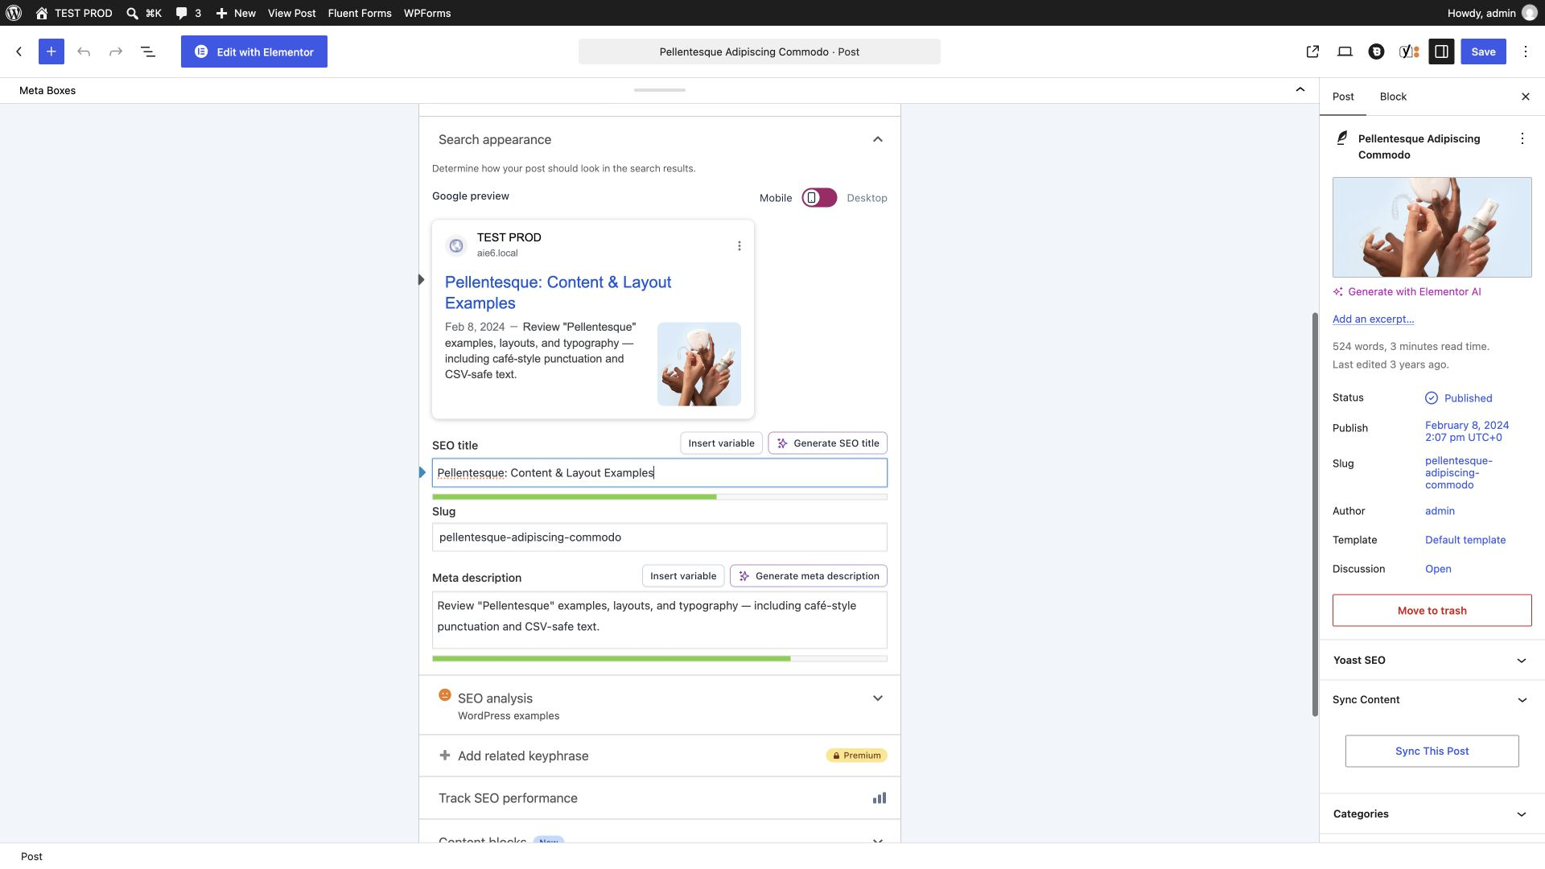Image resolution: width=1545 pixels, height=869 pixels.
Task: Open Yoast SEO toolbar icon
Action: 1409,51
